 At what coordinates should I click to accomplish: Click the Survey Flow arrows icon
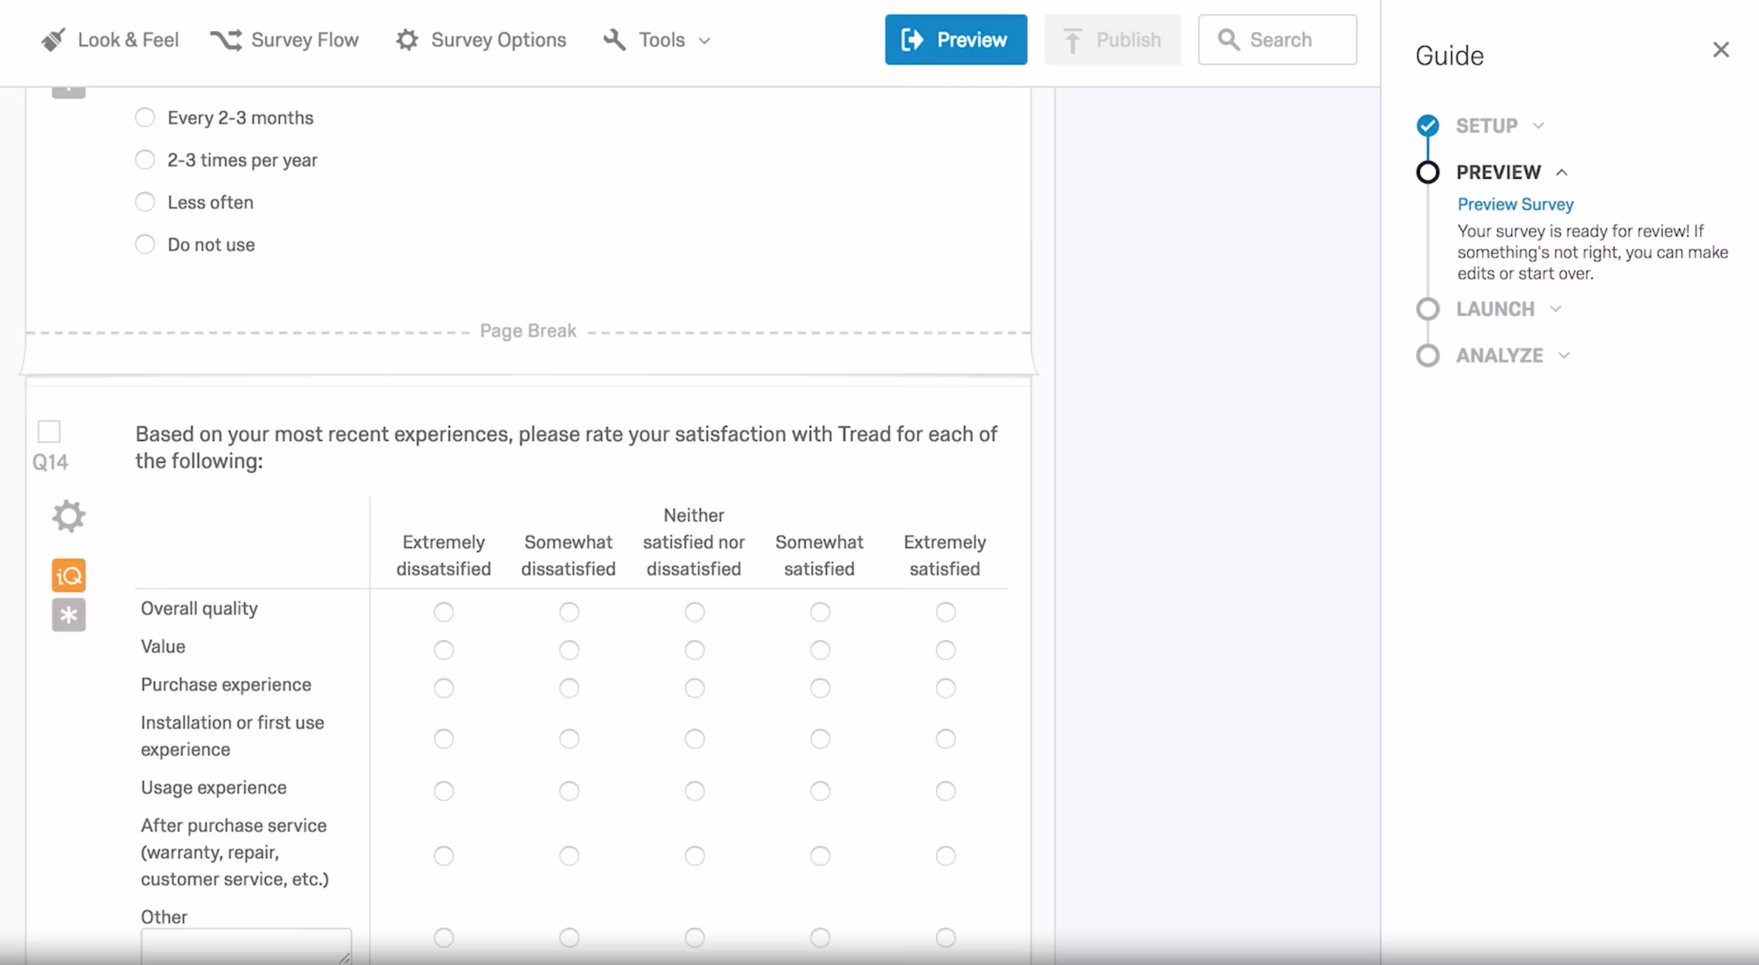pos(226,40)
